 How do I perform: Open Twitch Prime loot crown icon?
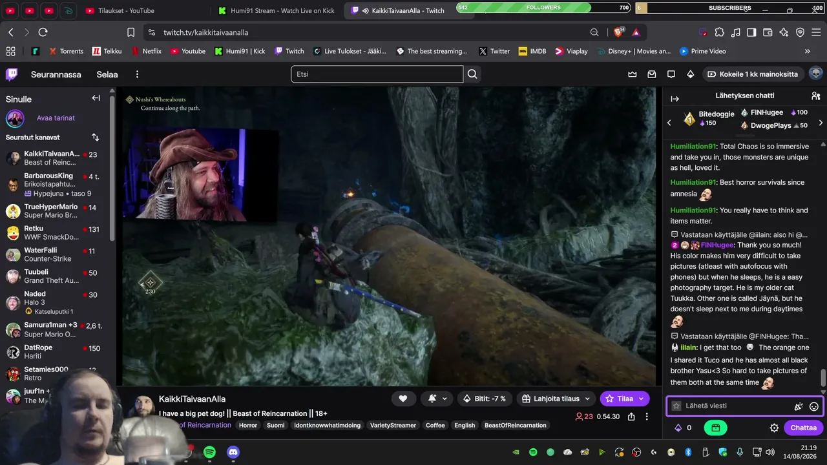click(633, 74)
